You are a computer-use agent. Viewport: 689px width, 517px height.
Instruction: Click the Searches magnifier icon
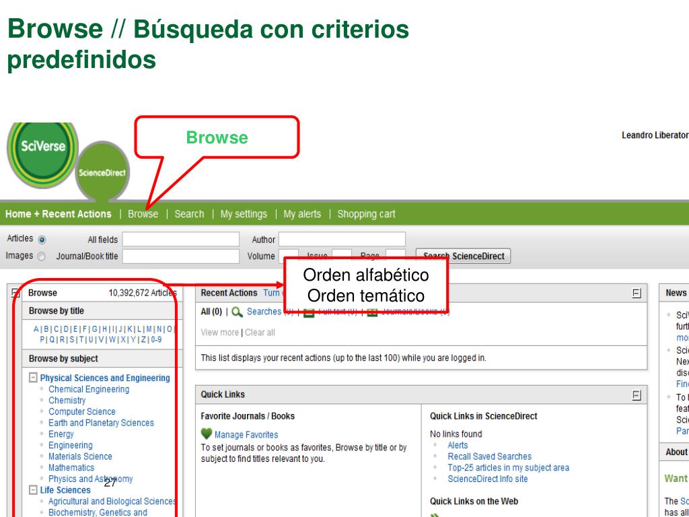coord(238,312)
